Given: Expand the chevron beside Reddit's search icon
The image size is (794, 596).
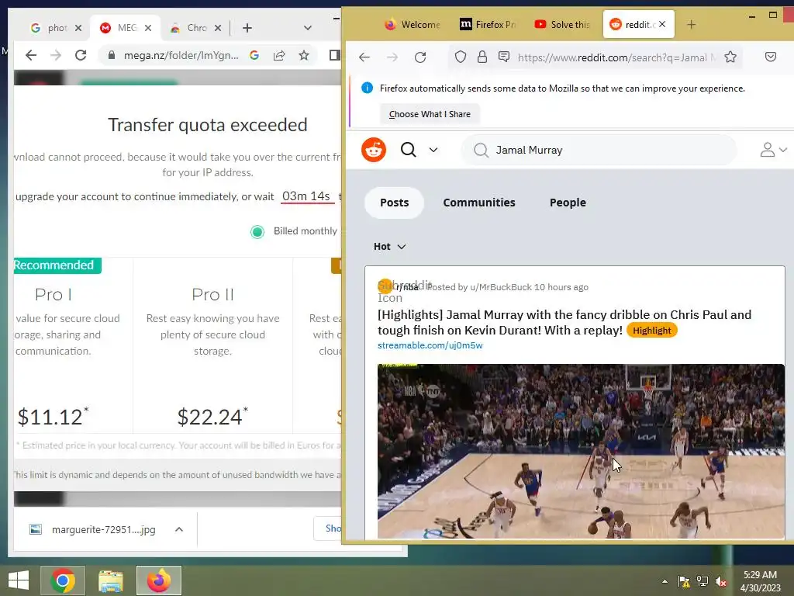Looking at the screenshot, I should coord(433,150).
